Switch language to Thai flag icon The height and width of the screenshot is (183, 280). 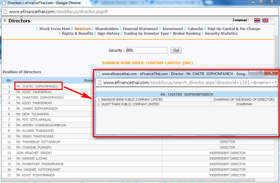click(257, 20)
